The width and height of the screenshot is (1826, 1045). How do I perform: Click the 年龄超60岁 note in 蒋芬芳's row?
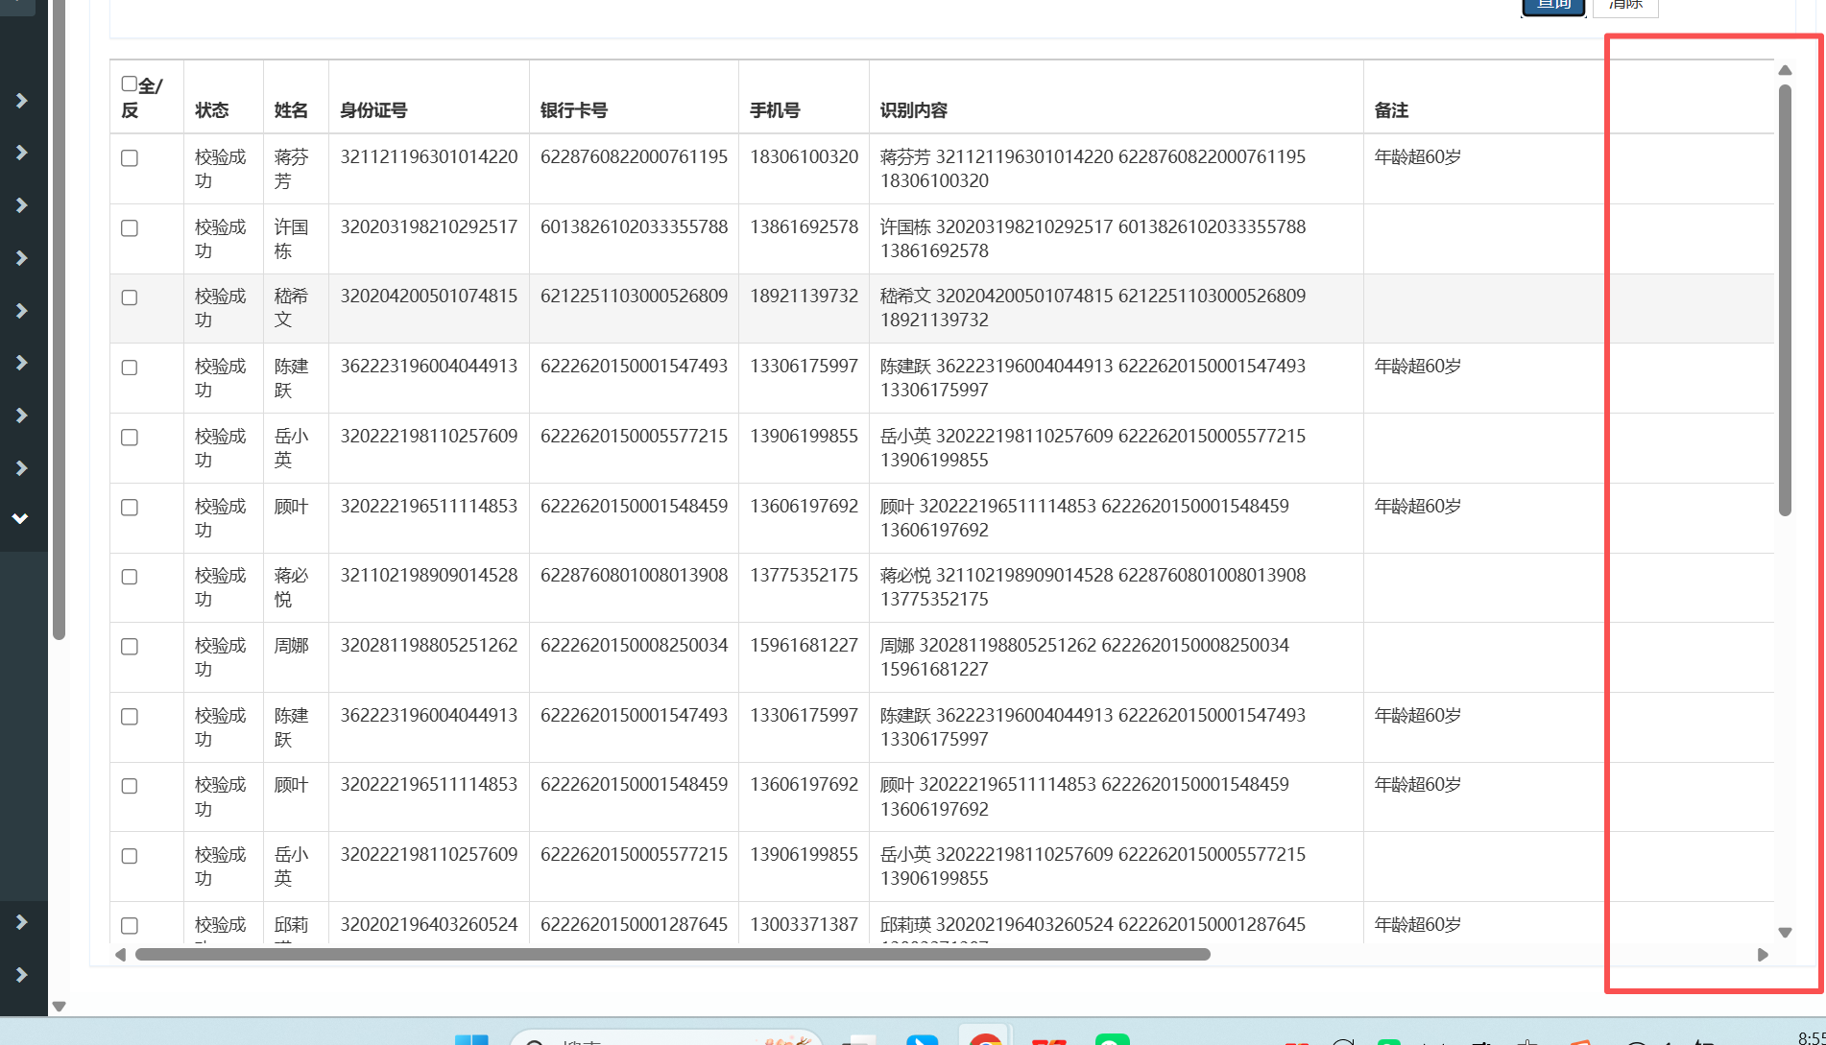click(1418, 156)
